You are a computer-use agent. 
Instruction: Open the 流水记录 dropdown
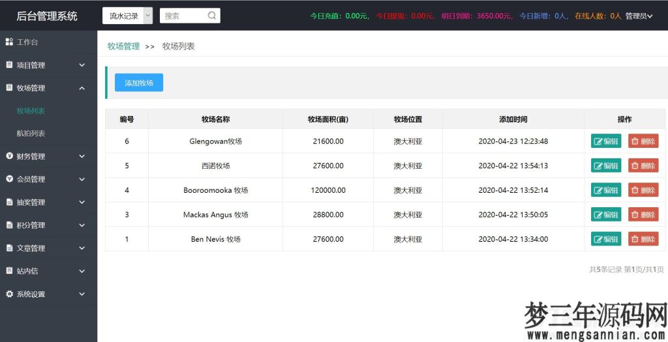point(127,16)
